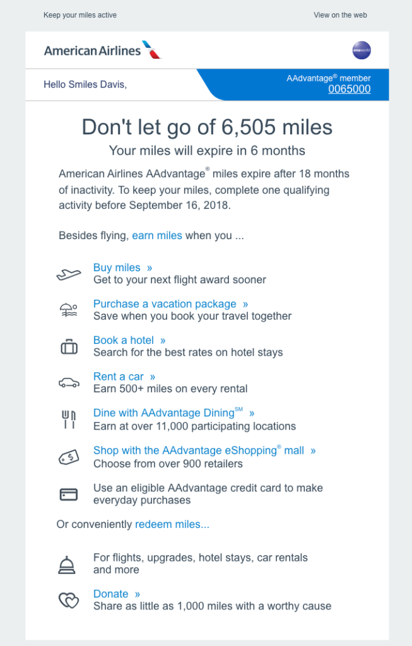Click the car icon beside Rent a car

69,382
